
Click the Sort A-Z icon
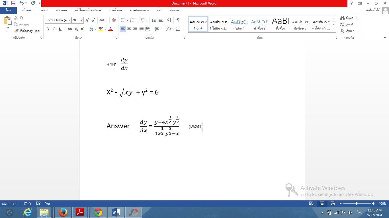(169, 20)
